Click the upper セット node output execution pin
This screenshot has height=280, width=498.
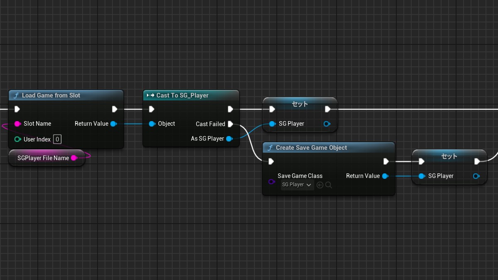(x=327, y=109)
